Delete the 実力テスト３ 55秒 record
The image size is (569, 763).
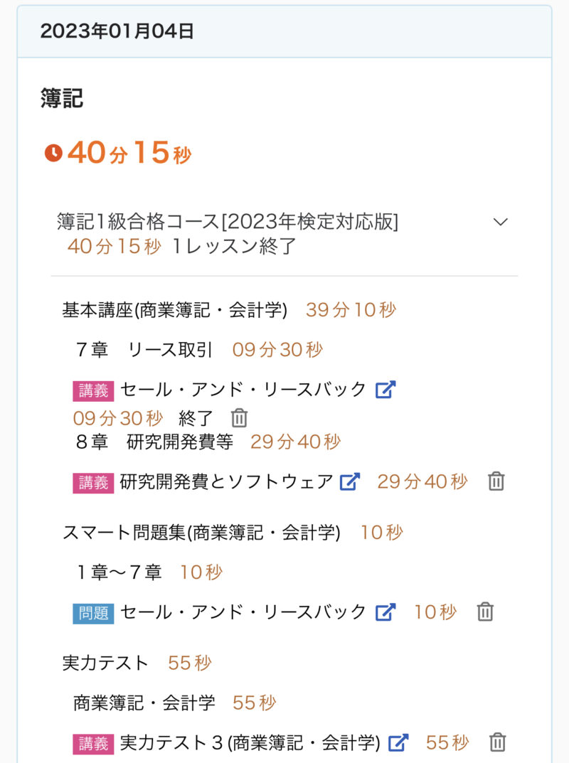(x=497, y=743)
